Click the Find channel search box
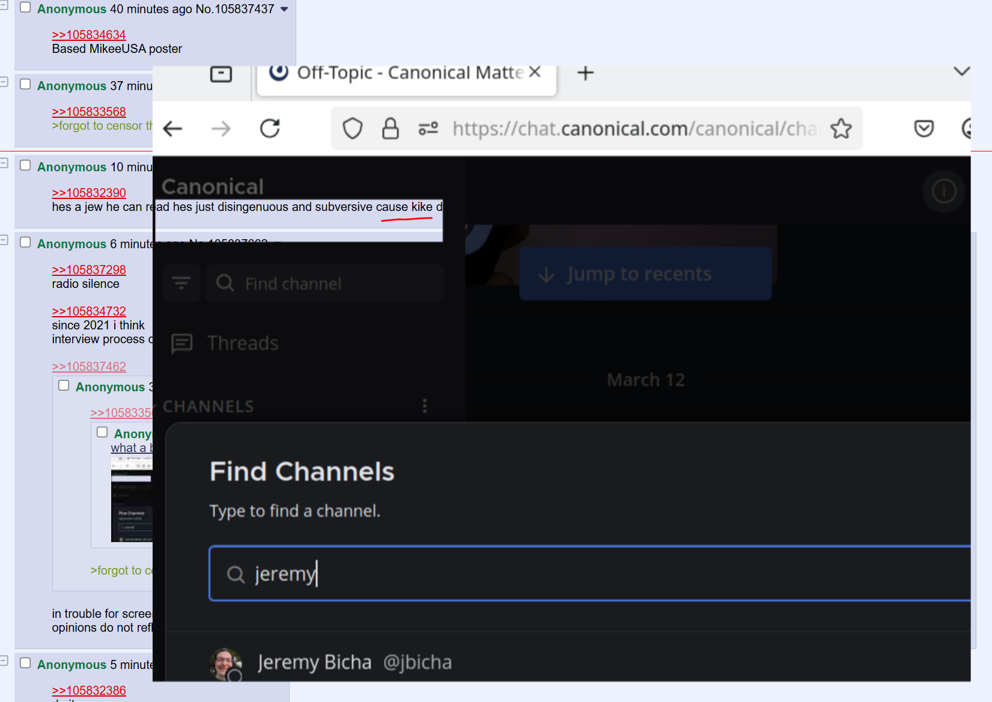 tap(324, 283)
